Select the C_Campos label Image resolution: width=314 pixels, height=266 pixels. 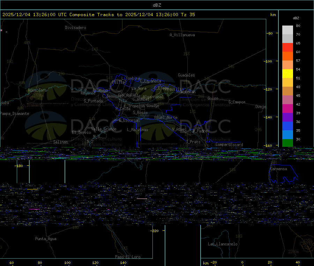click(237, 102)
